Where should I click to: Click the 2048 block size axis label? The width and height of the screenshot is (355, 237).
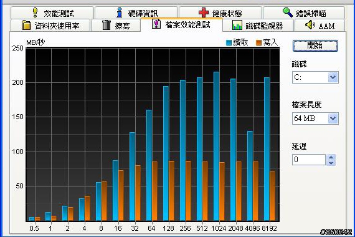(x=235, y=228)
